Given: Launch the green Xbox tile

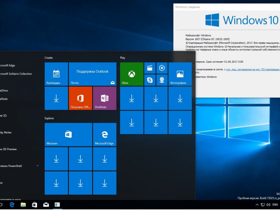Looking at the screenshot, I should (x=132, y=74).
